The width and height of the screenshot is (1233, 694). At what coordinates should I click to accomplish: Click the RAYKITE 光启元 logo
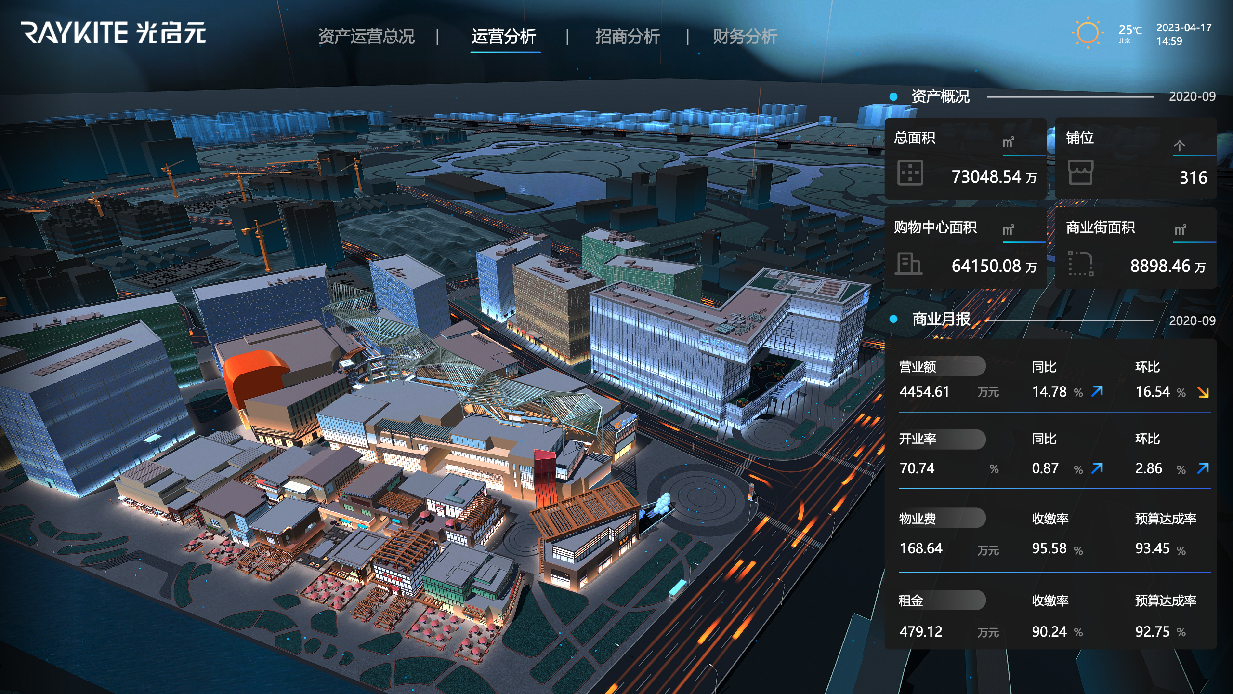click(x=114, y=33)
